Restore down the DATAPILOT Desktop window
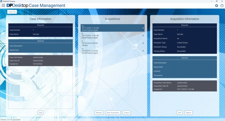The image size is (225, 121). (217, 1)
